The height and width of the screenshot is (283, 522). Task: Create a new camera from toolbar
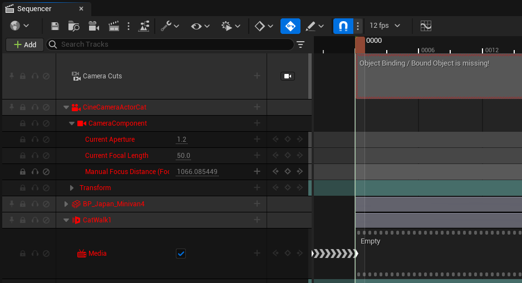coord(93,26)
